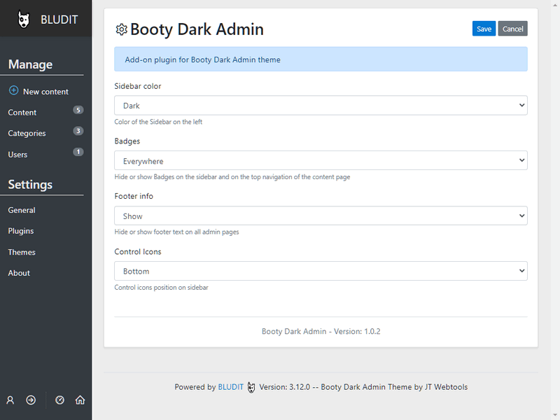
Task: Open the Categories section
Action: pos(27,133)
